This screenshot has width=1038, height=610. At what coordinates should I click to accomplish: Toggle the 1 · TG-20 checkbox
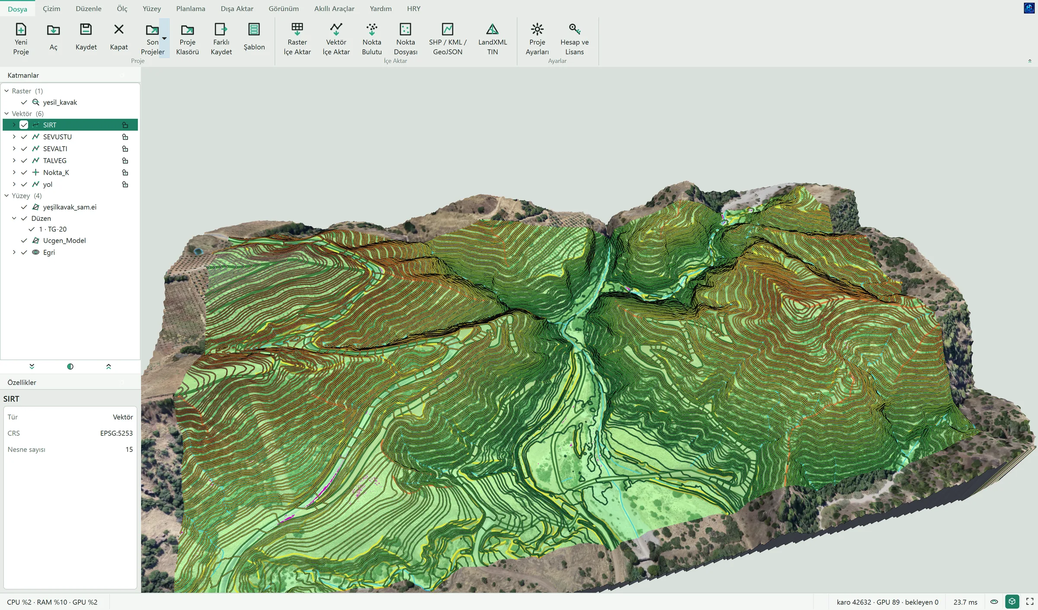[32, 229]
